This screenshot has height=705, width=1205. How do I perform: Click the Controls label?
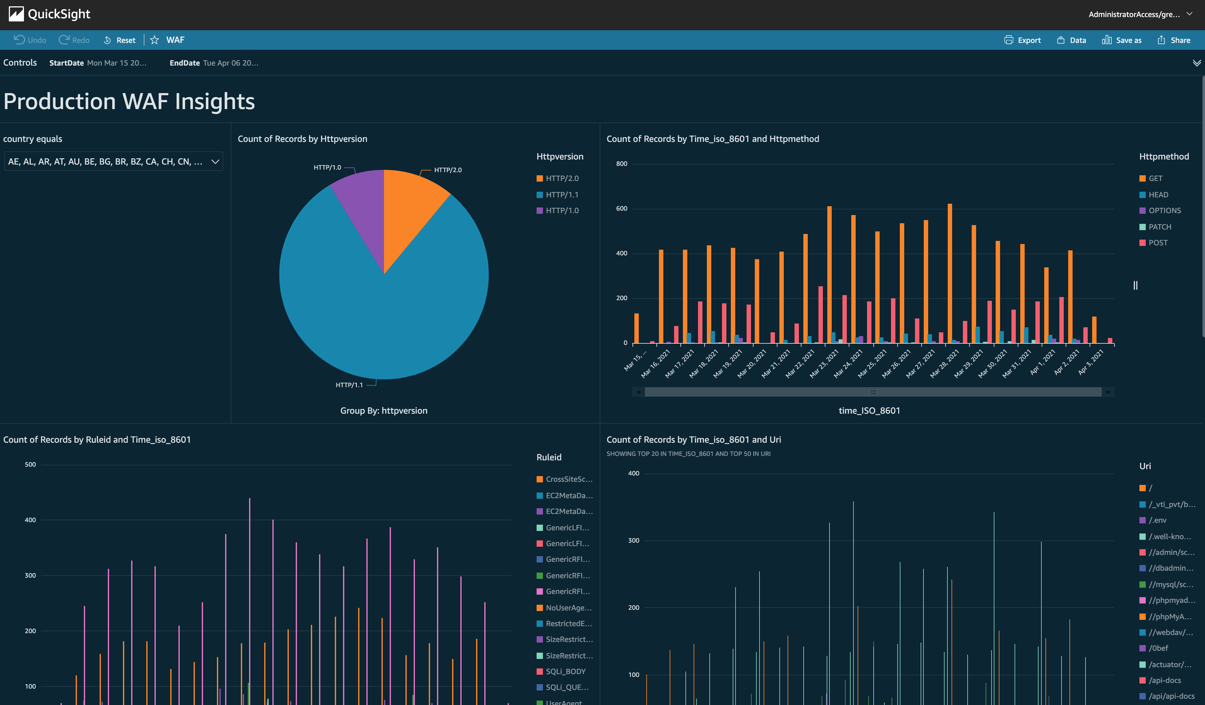tap(20, 63)
